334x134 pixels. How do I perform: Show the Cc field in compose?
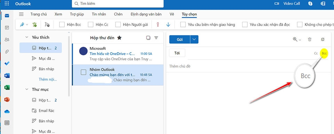(x=316, y=53)
